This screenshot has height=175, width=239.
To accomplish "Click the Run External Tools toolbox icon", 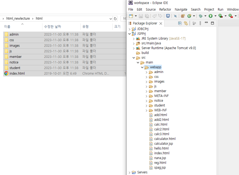I will tap(231, 16).
